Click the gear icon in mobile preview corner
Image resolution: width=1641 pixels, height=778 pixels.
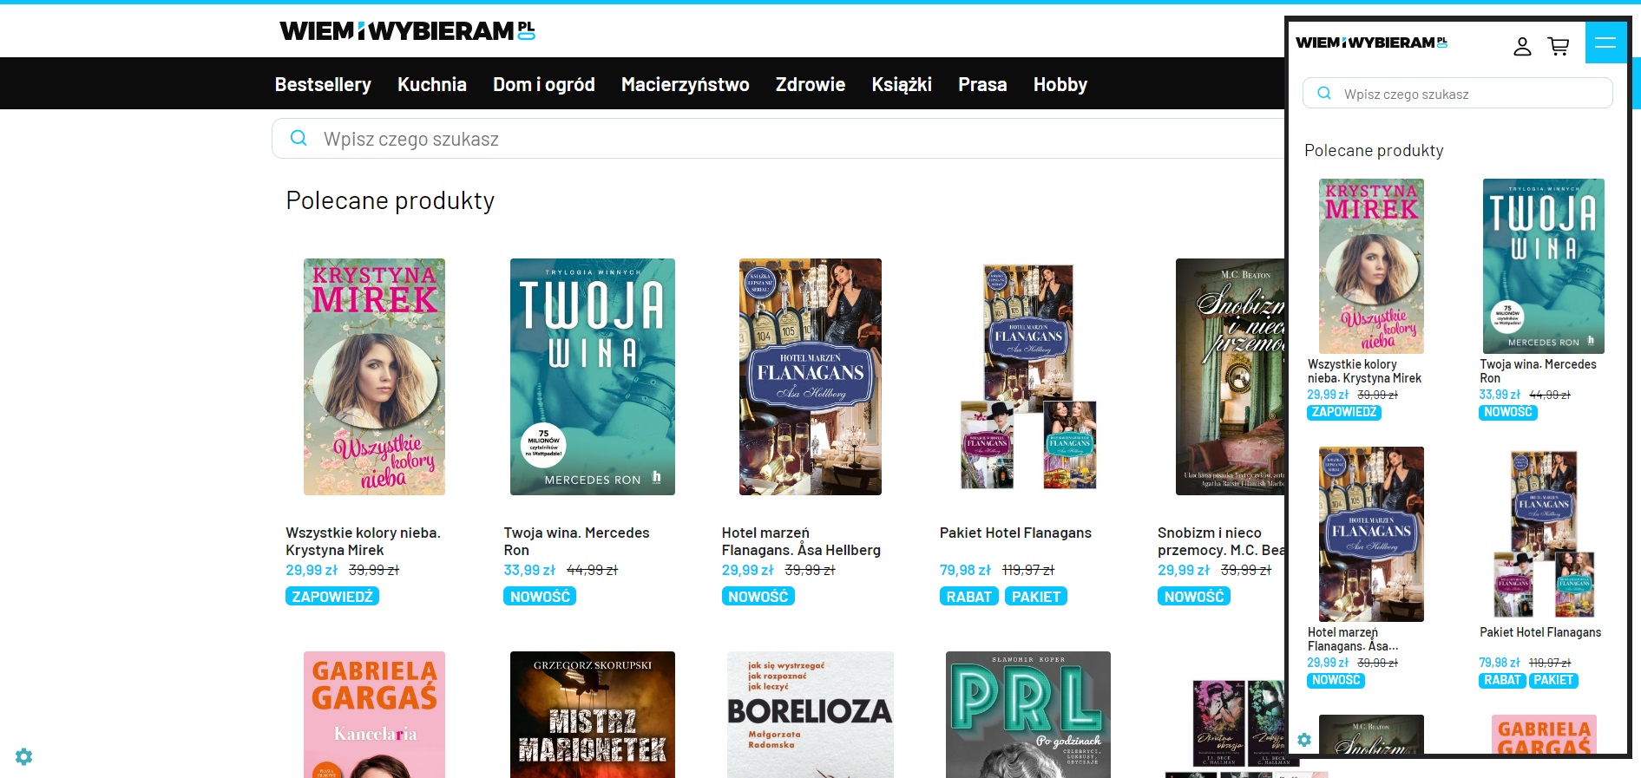point(1304,740)
